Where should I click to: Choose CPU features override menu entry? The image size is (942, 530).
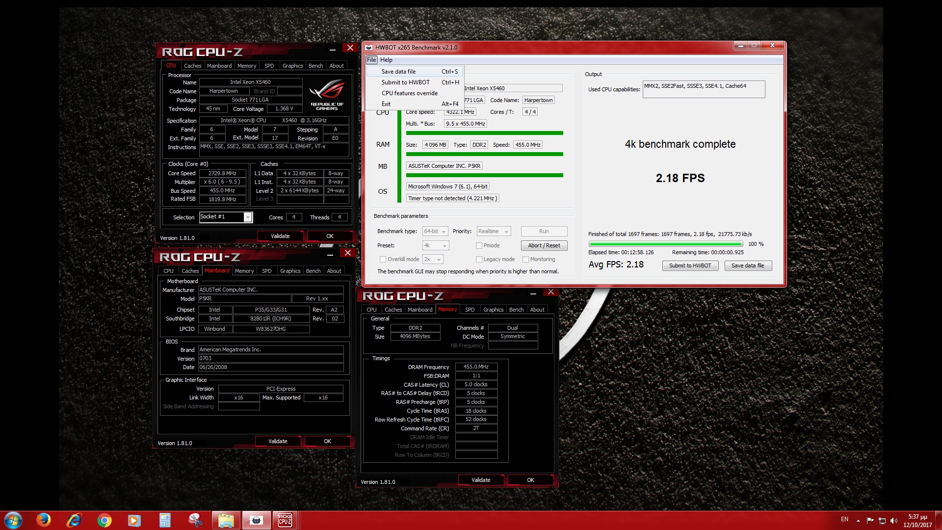point(414,93)
